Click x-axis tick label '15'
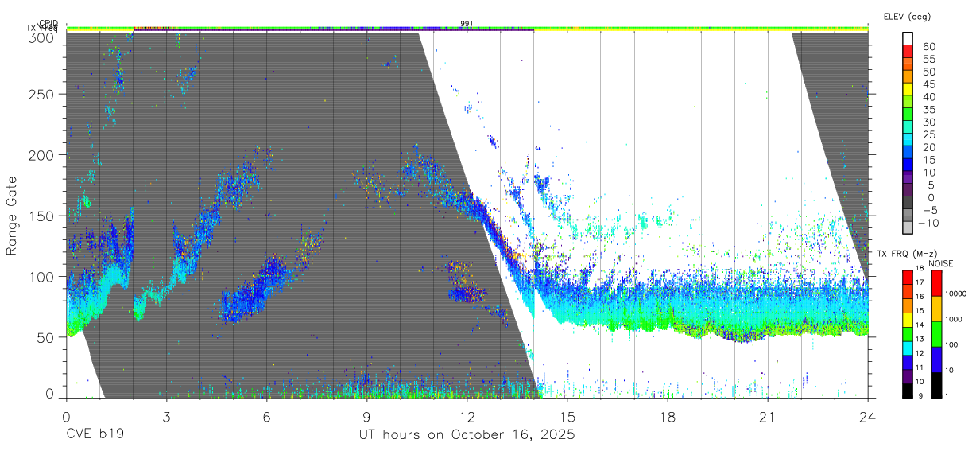 (x=567, y=417)
